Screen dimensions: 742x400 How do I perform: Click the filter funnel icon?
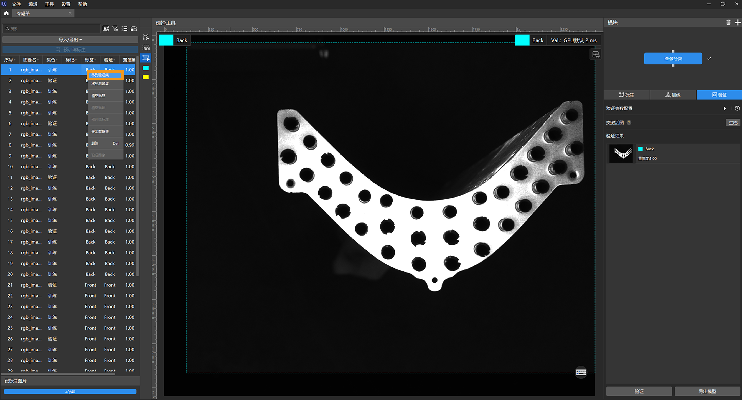click(x=115, y=29)
